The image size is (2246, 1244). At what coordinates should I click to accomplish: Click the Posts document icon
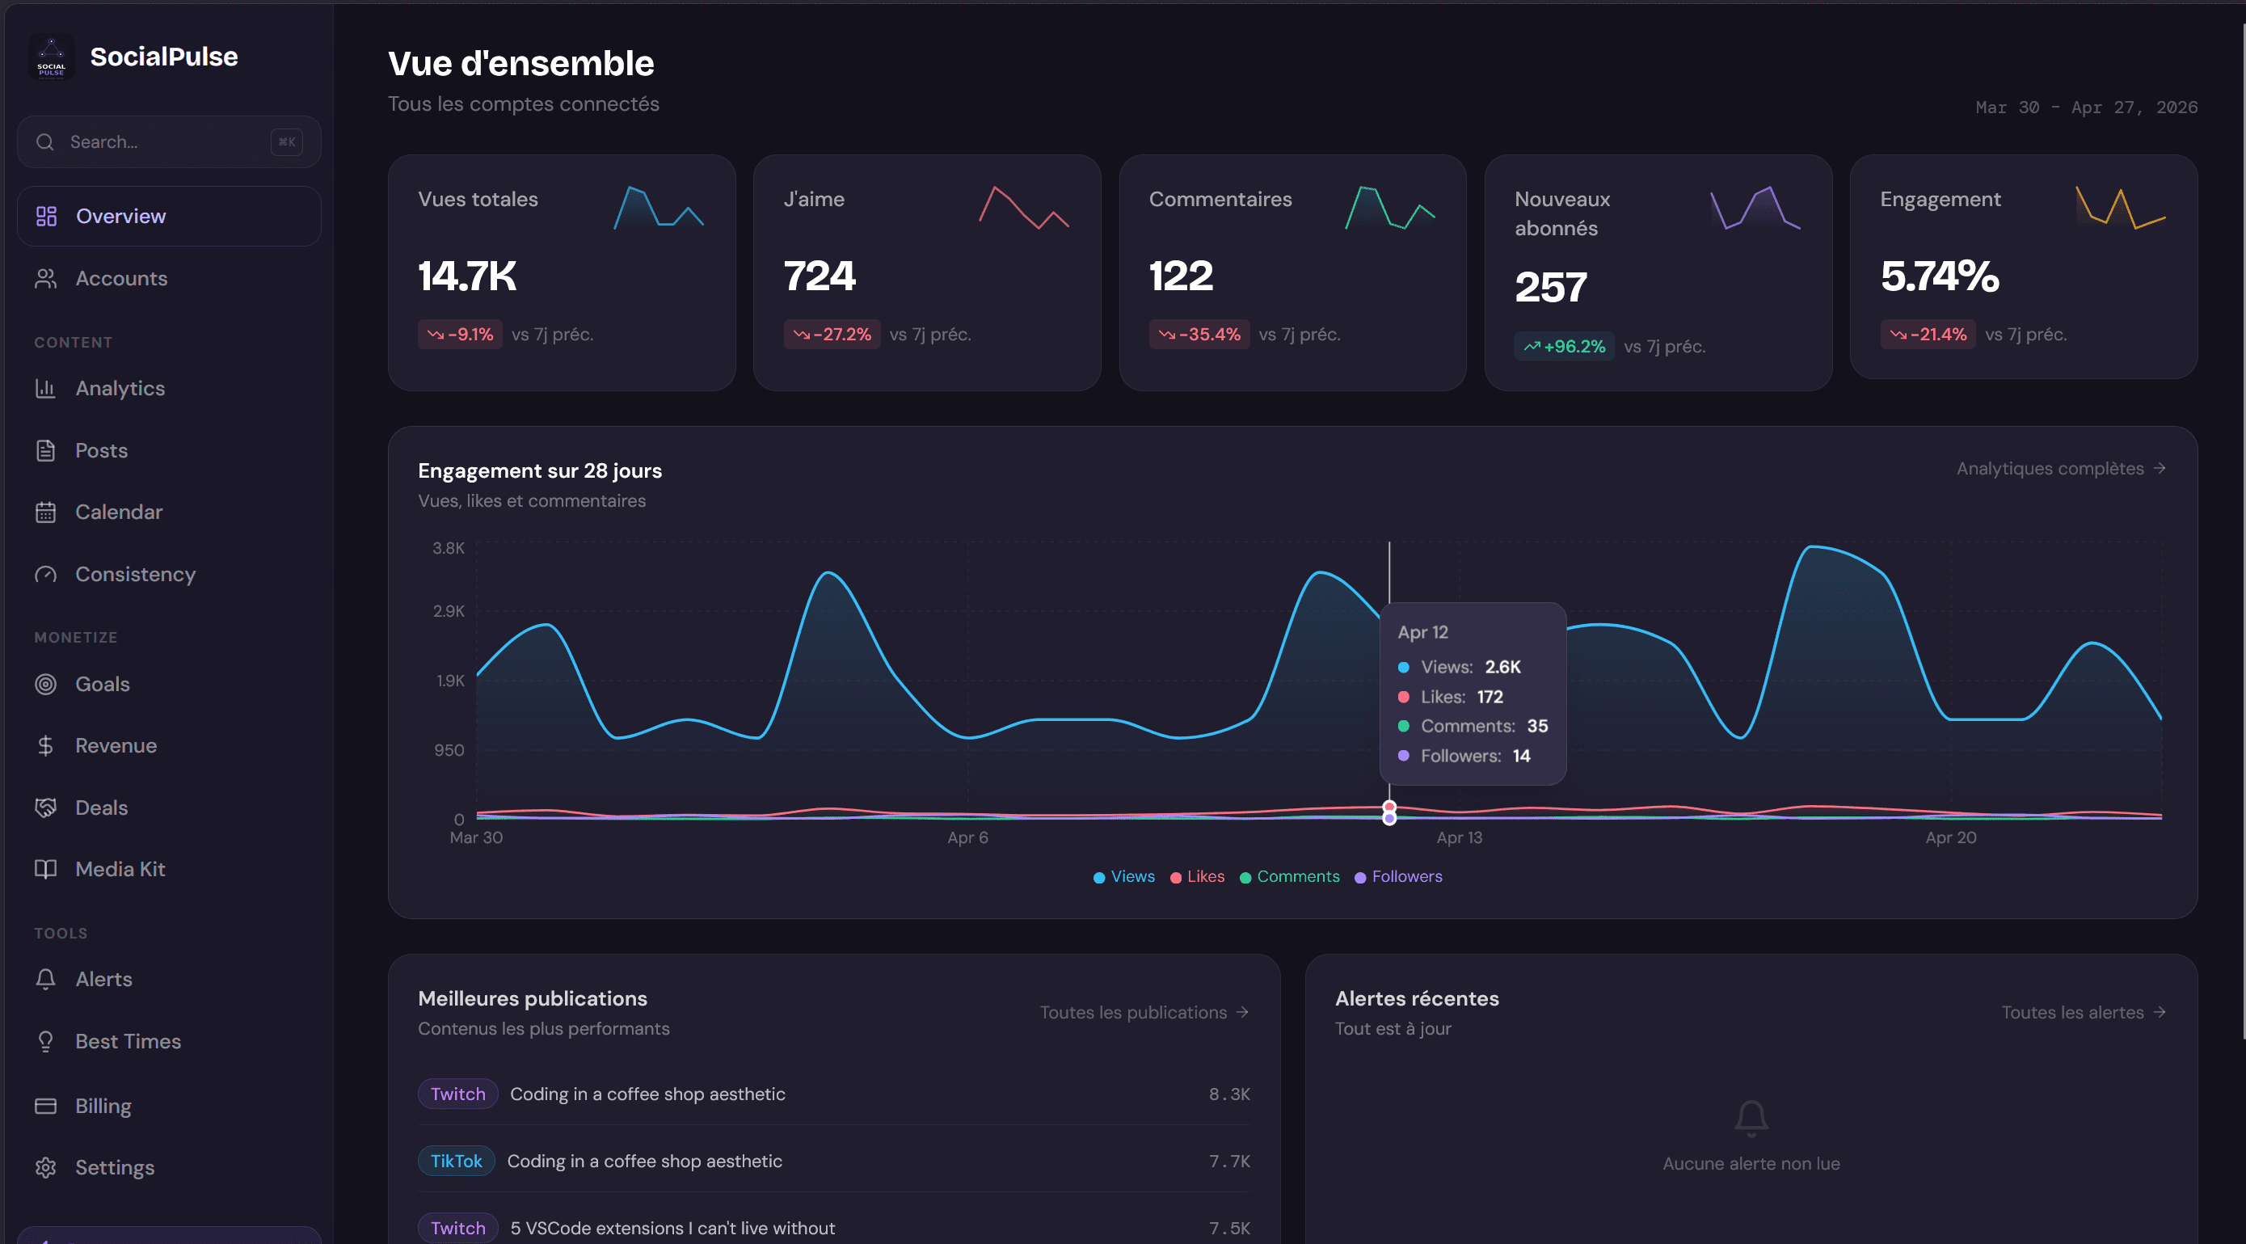(x=46, y=451)
